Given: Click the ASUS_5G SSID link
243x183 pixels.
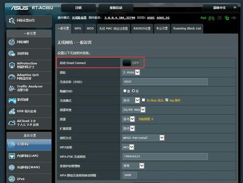Looking at the screenshot, I should [x=163, y=18].
